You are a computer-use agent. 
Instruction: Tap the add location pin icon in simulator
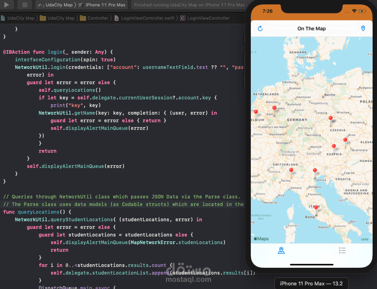[363, 28]
